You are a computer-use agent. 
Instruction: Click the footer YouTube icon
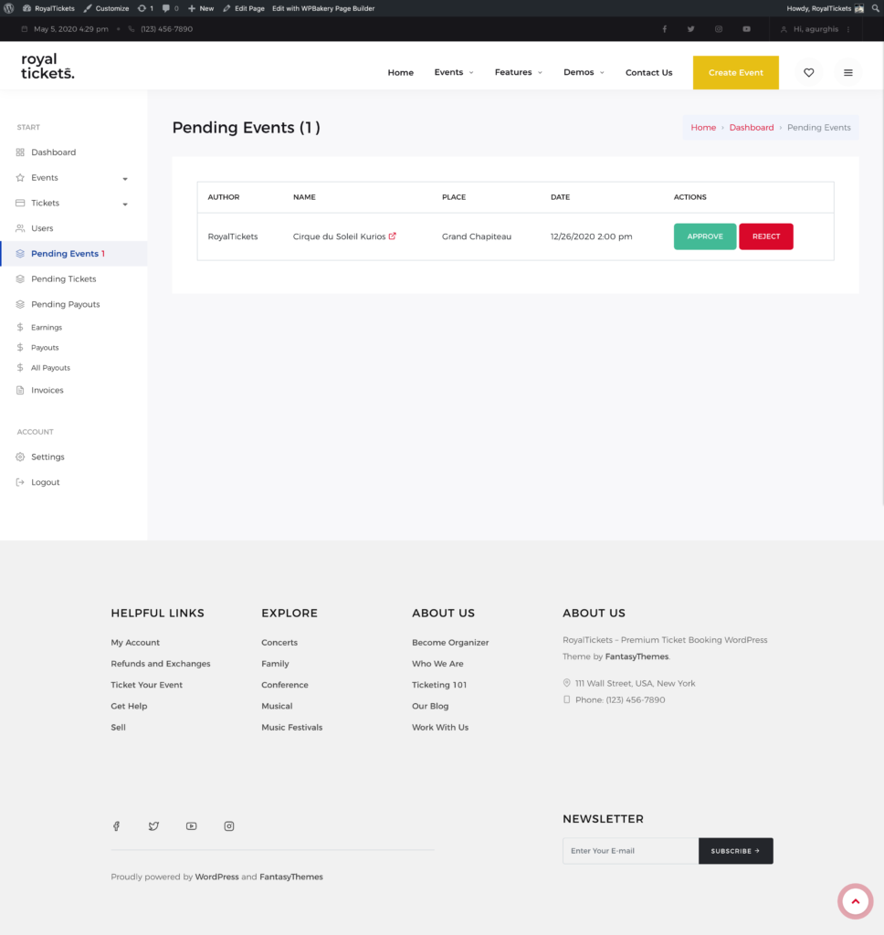192,825
